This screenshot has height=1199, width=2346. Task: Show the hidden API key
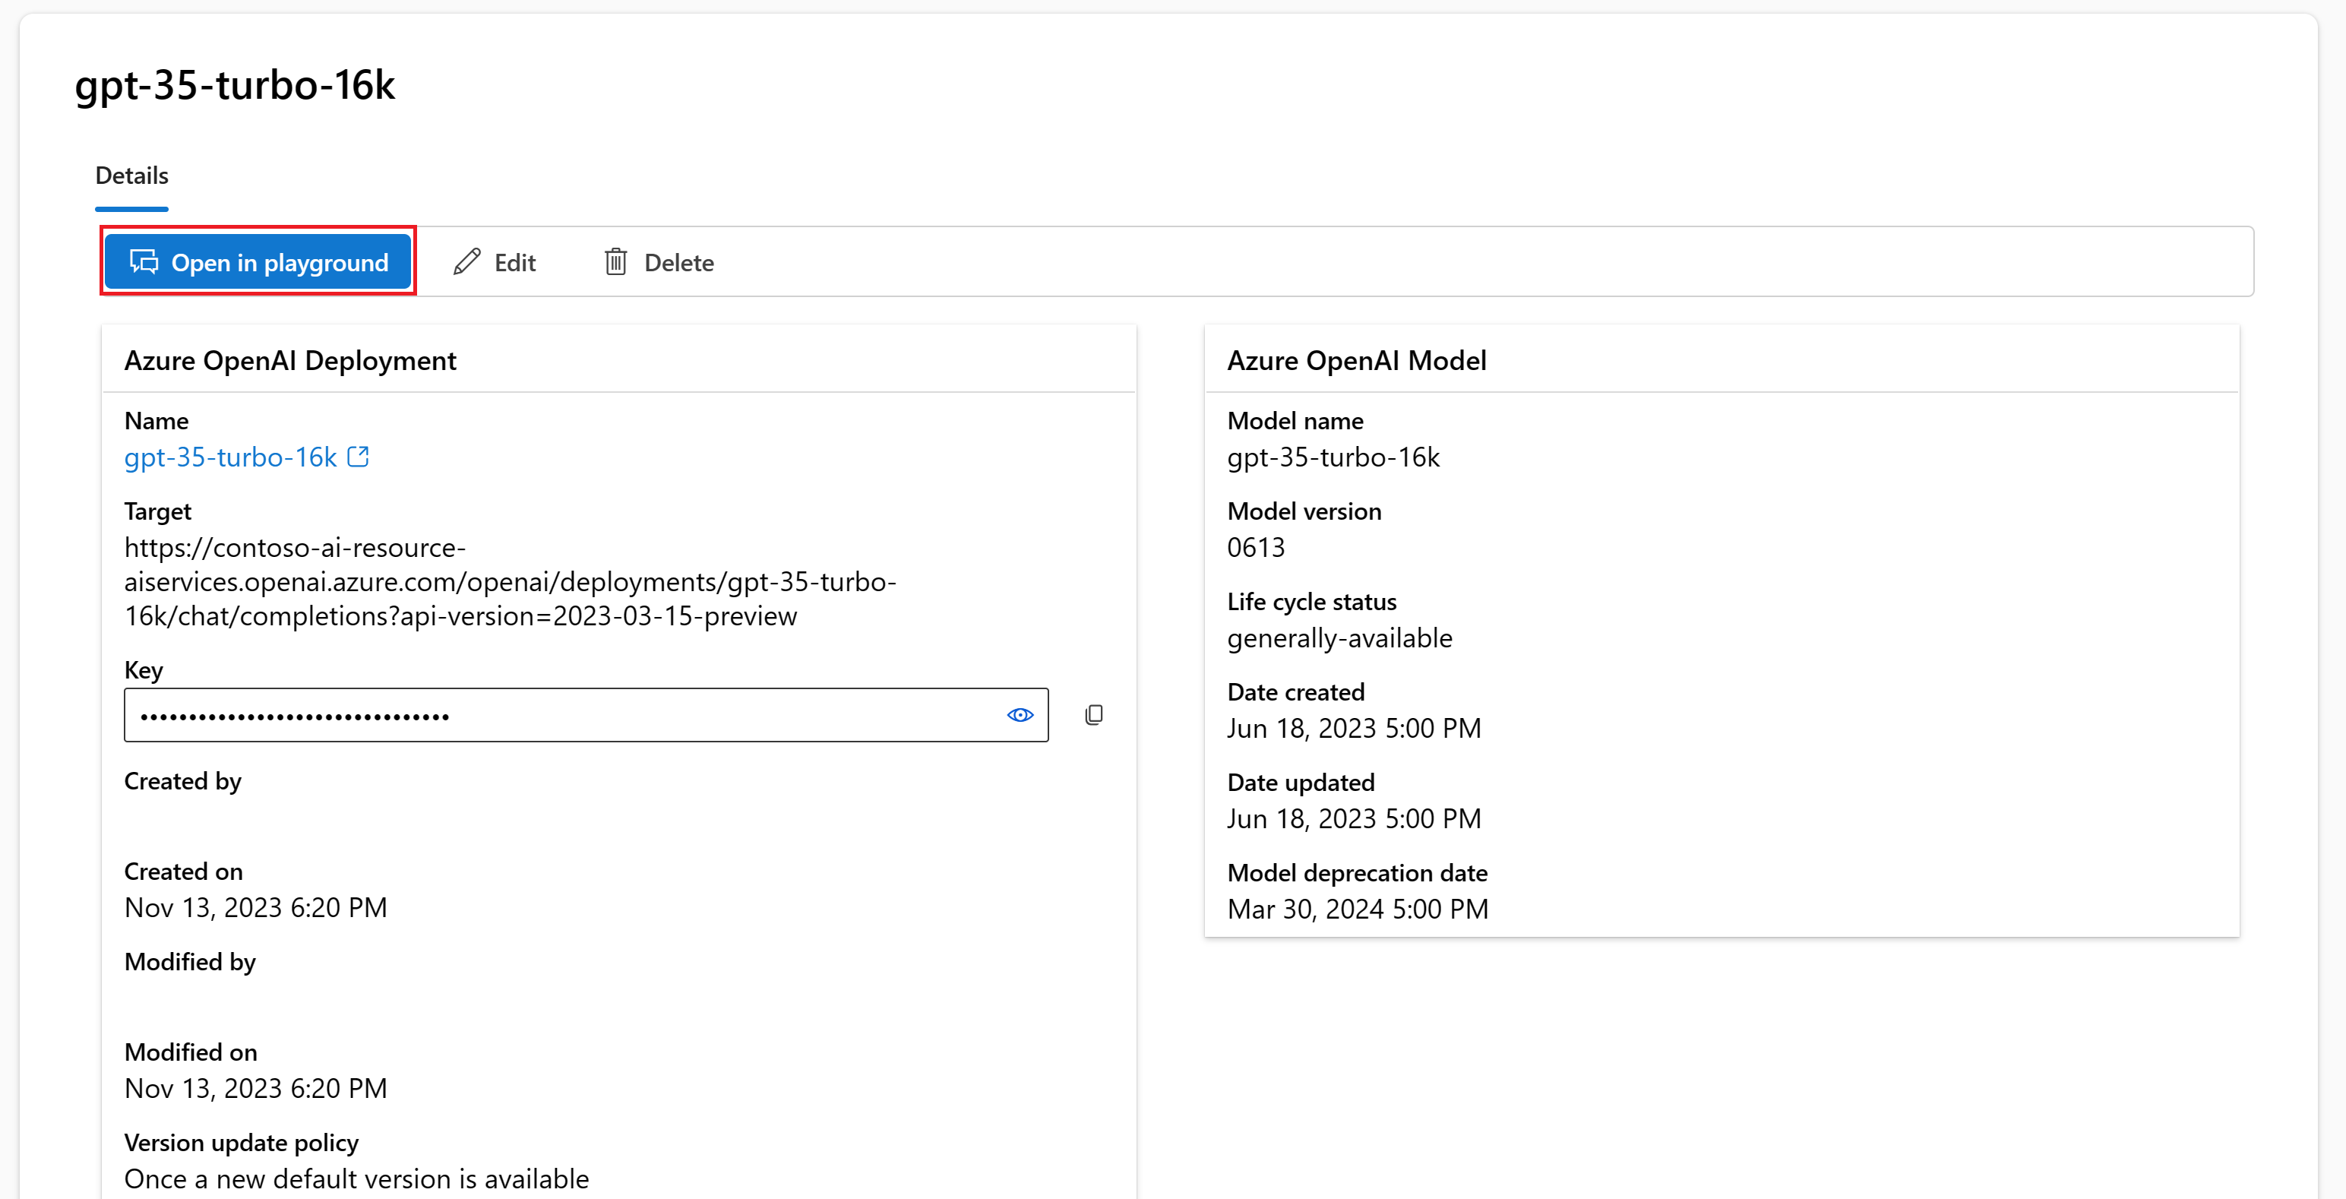tap(1020, 715)
